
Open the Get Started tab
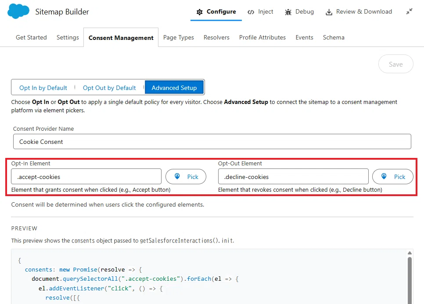[x=31, y=37]
